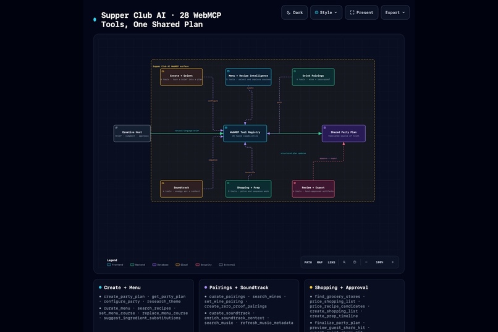Click the icon in Drink Pairings node

click(x=295, y=71)
